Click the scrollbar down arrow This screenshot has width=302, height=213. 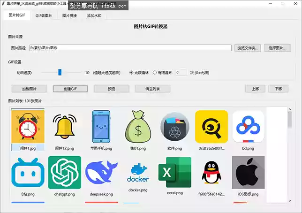(290, 201)
